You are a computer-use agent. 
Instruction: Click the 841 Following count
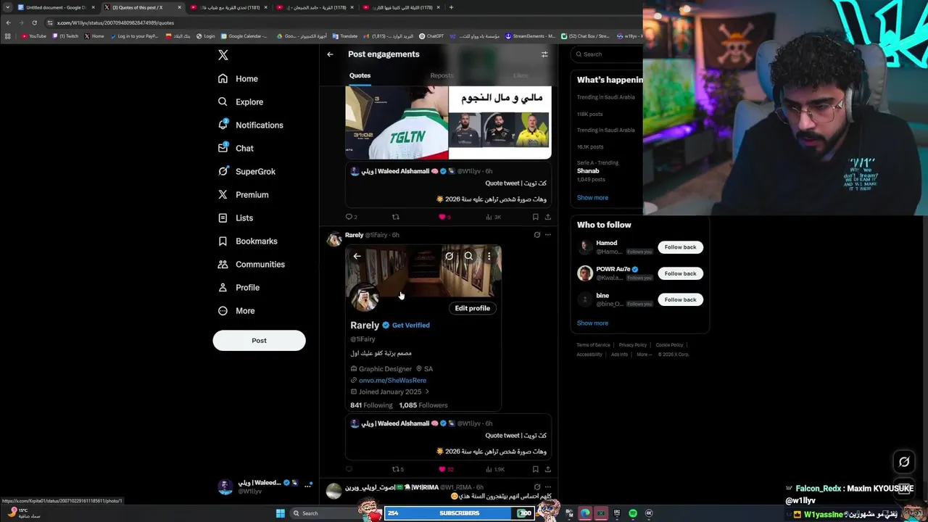(371, 405)
